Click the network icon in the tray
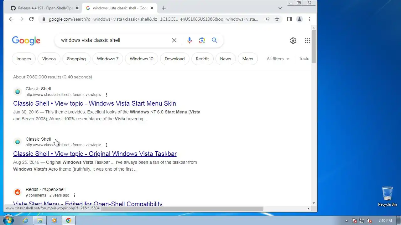401x225 pixels. (362, 221)
